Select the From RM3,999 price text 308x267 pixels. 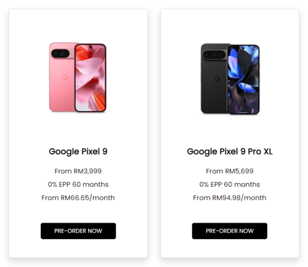click(78, 171)
